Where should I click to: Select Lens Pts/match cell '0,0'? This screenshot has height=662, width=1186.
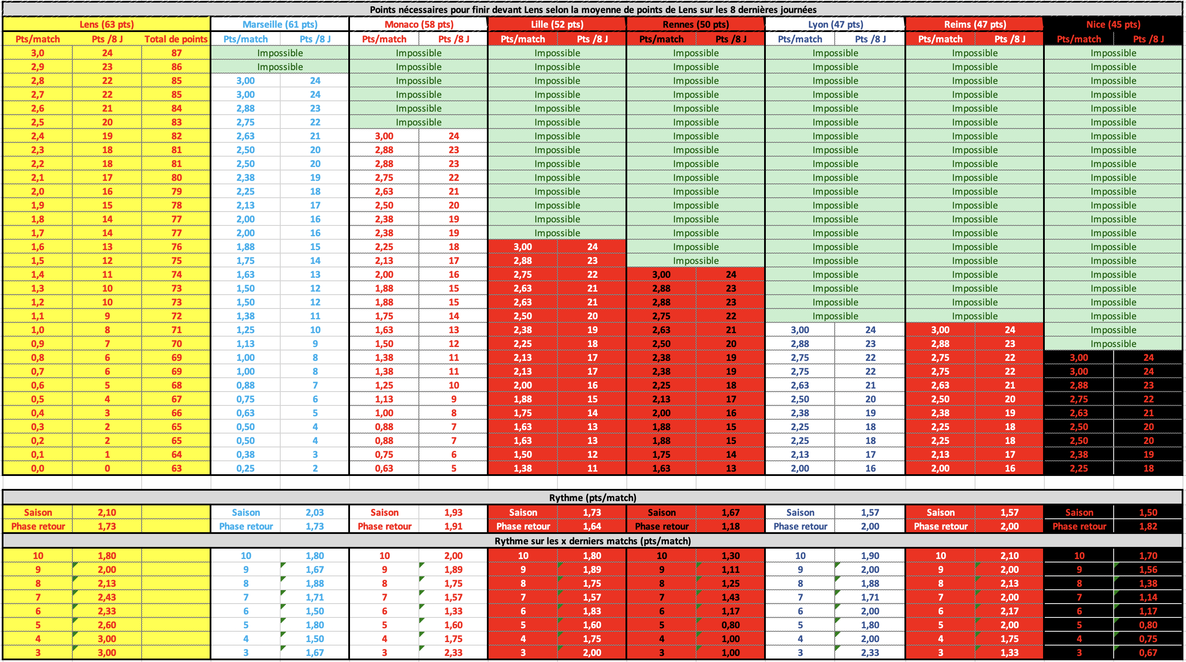click(38, 468)
